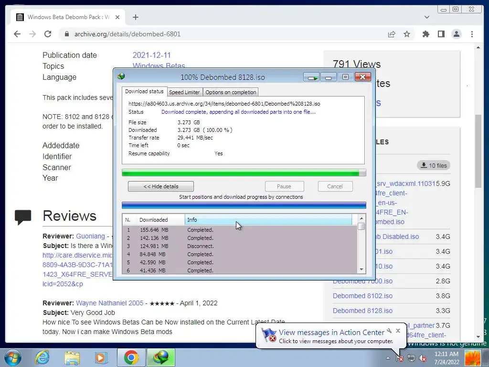Viewport: 489px width, 367px height.
Task: Click Chrome back arrow button
Action: click(x=17, y=34)
